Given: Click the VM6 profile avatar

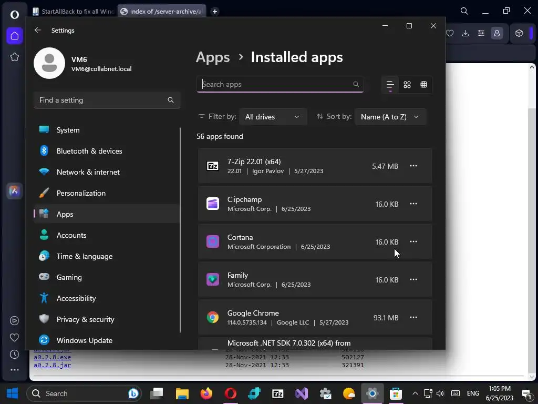Looking at the screenshot, I should point(49,63).
